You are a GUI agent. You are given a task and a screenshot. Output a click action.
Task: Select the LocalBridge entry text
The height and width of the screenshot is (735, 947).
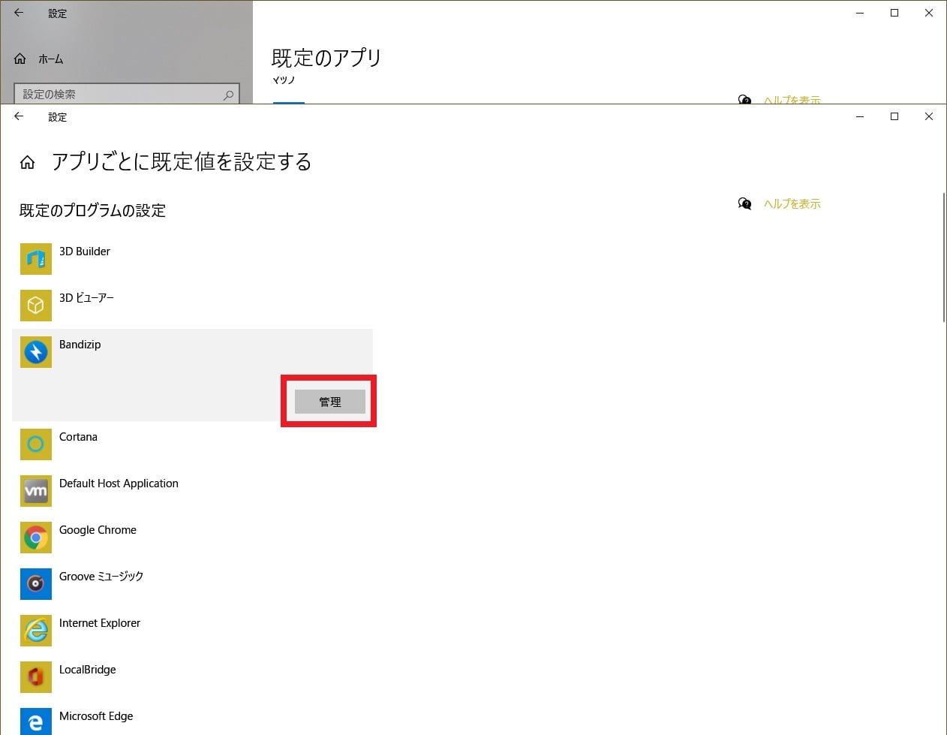[x=88, y=670]
